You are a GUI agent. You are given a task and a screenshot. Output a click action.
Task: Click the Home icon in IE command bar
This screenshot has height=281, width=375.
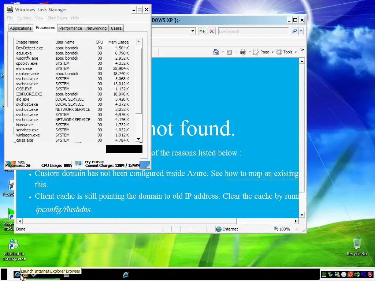[x=216, y=52]
